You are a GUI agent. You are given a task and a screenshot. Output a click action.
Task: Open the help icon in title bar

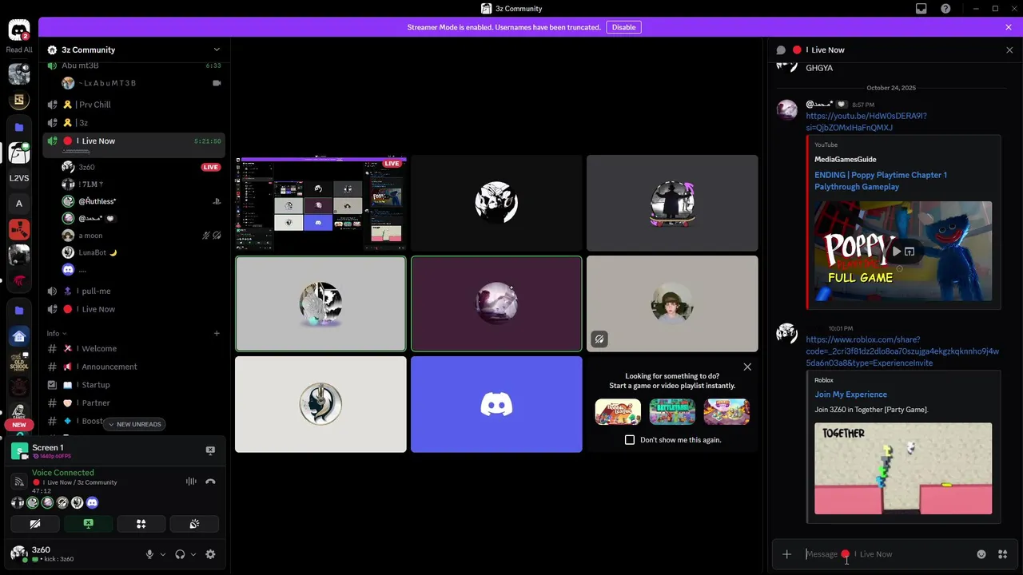tap(945, 9)
